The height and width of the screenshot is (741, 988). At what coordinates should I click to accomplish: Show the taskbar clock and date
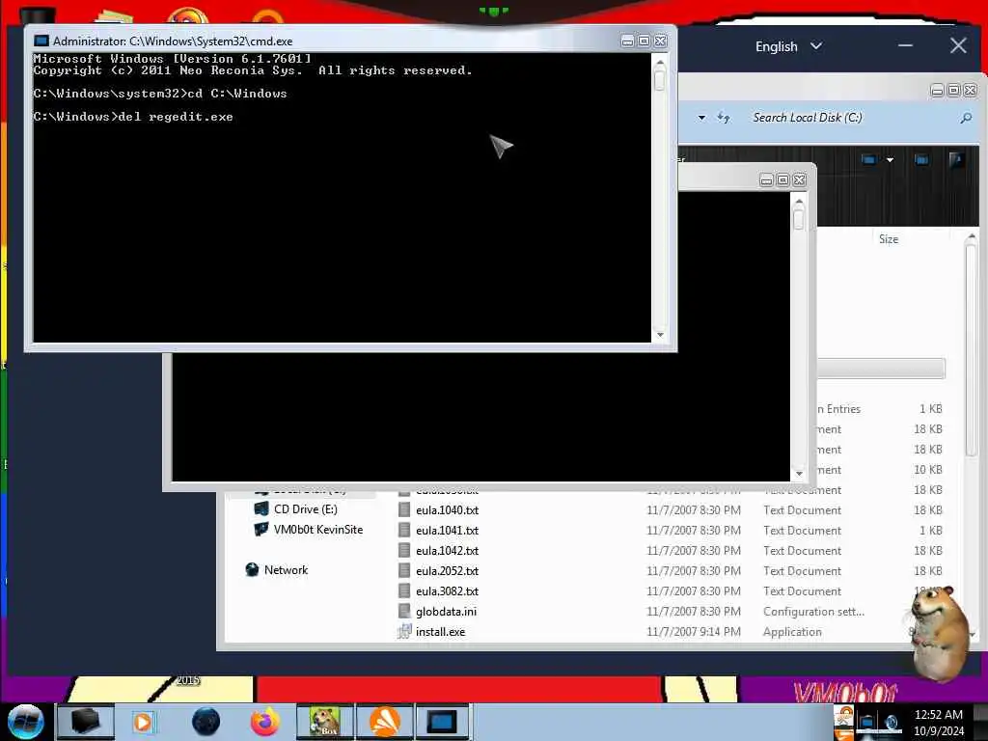(938, 723)
